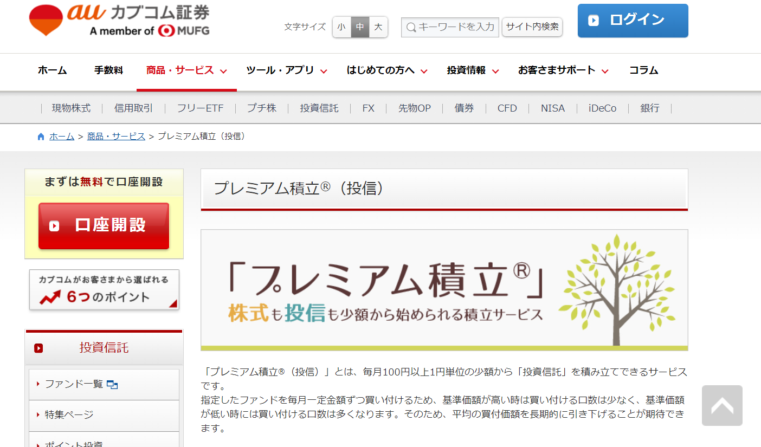The image size is (761, 447).
Task: Open the 信用取引 submenu item
Action: pos(133,108)
